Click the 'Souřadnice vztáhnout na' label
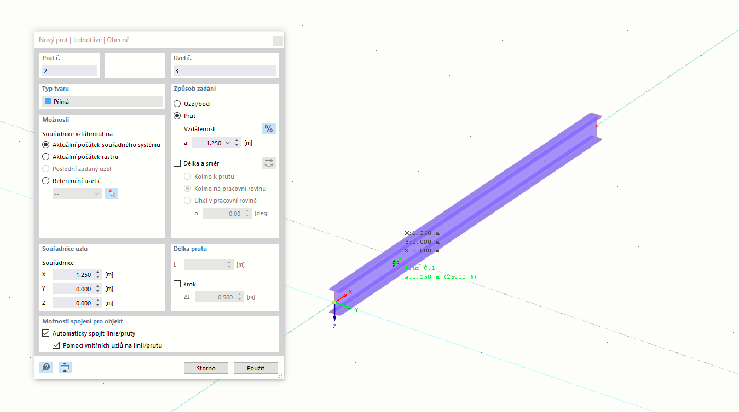This screenshot has height=412, width=739. point(77,133)
